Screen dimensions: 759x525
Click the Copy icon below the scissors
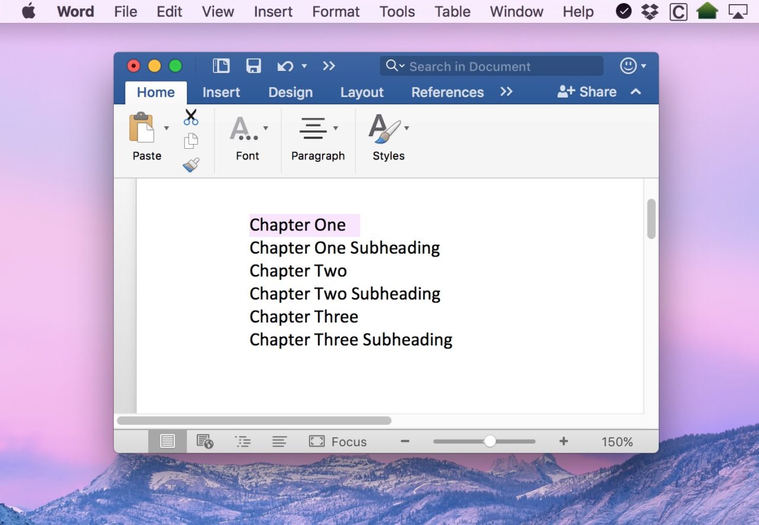pos(191,140)
